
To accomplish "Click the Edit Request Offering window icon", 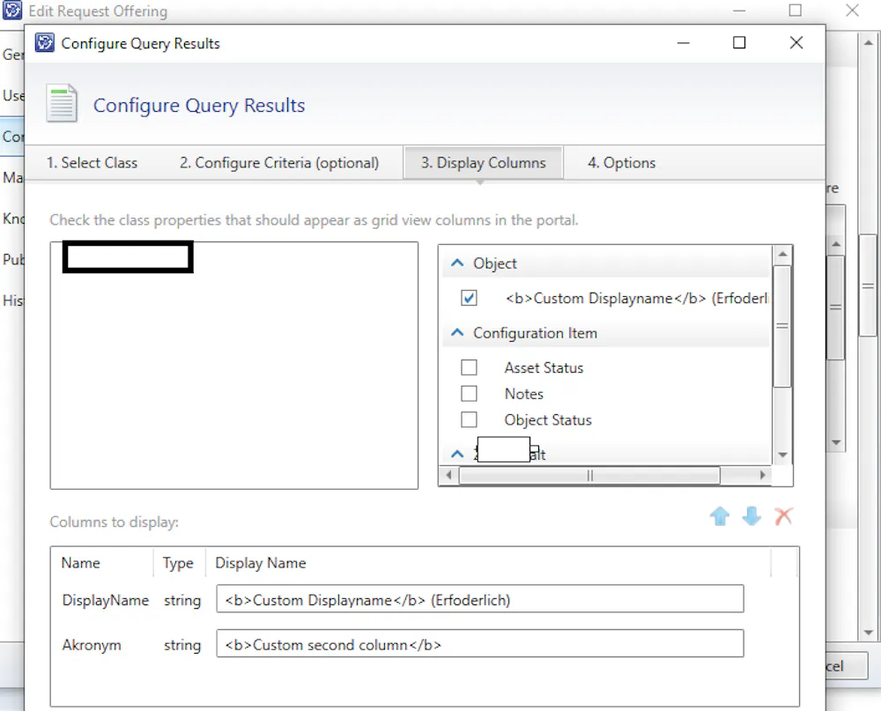I will [12, 10].
